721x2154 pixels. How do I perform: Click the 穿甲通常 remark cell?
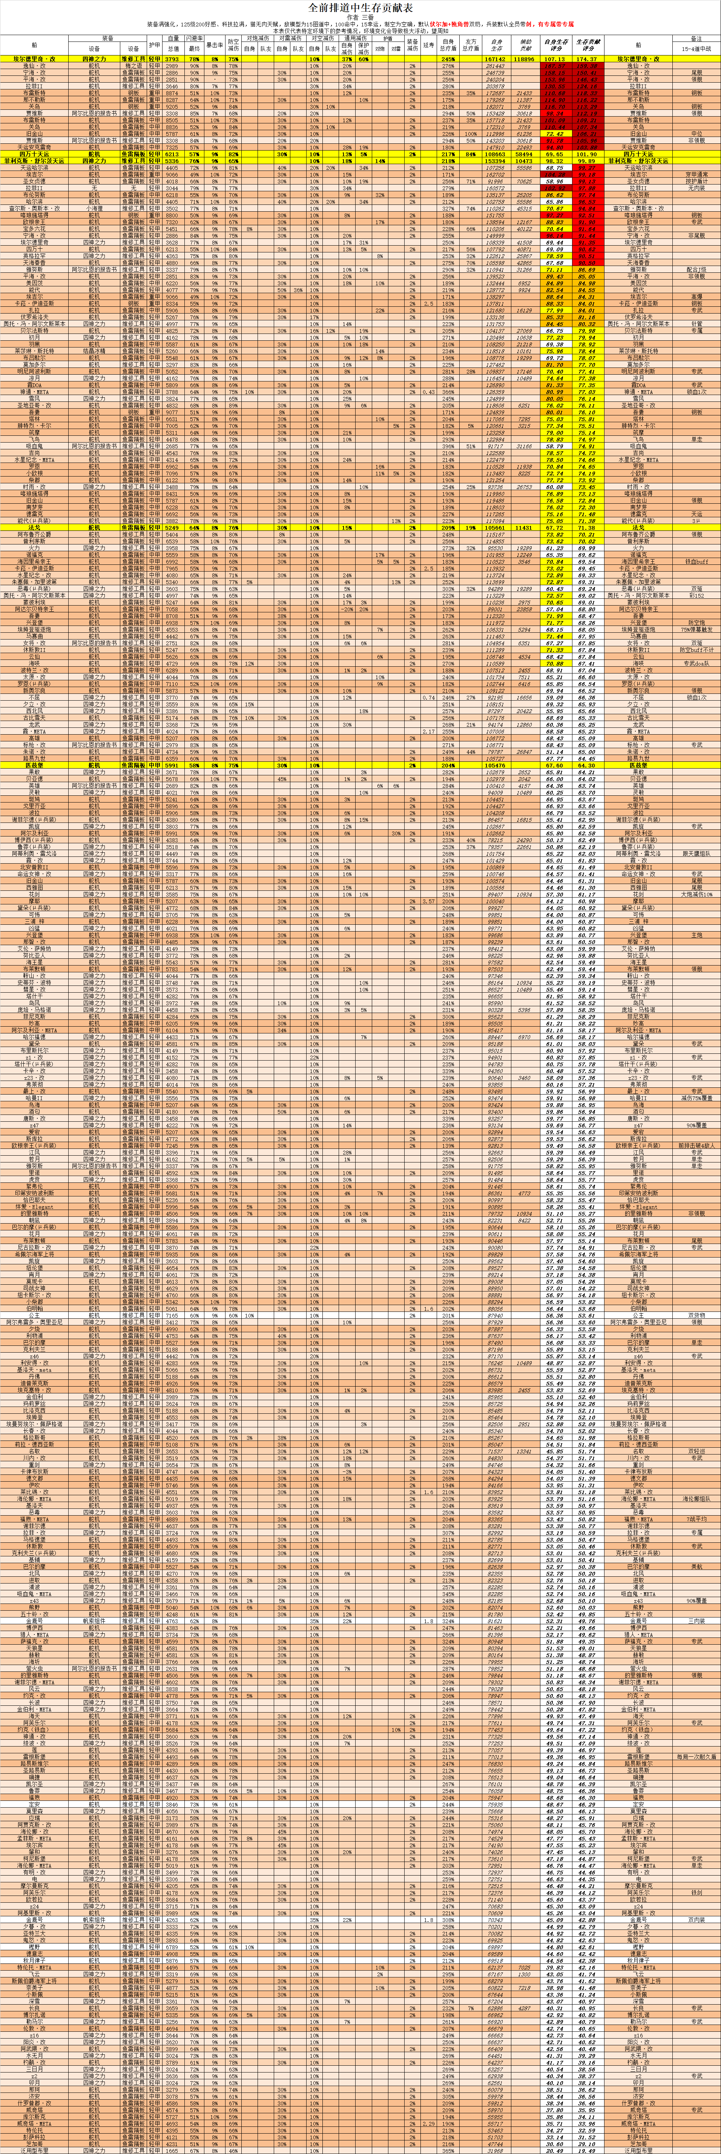pos(697,175)
